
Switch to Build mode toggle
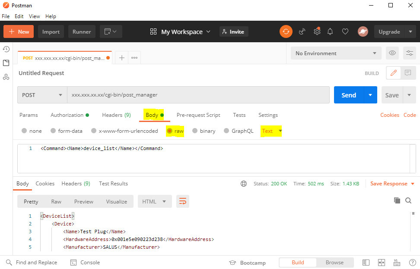tap(298, 263)
